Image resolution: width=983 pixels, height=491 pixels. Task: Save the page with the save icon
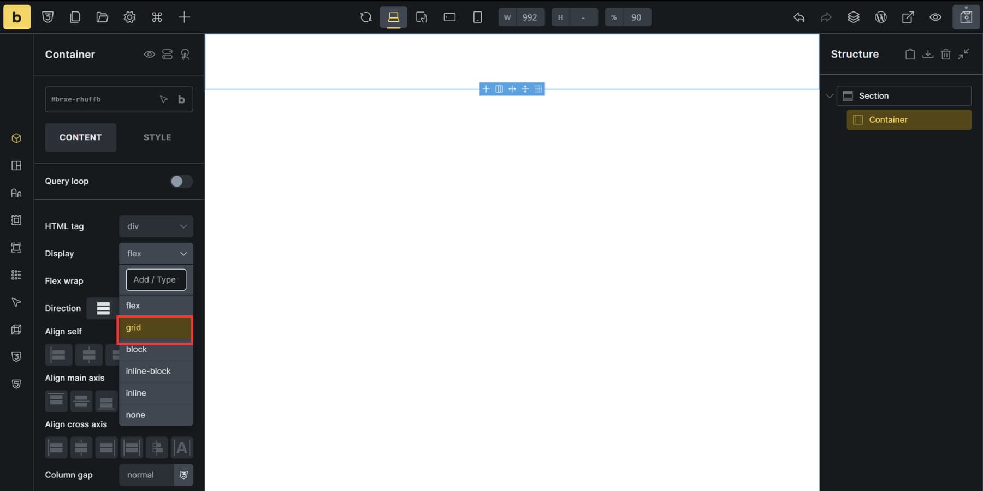click(x=966, y=17)
